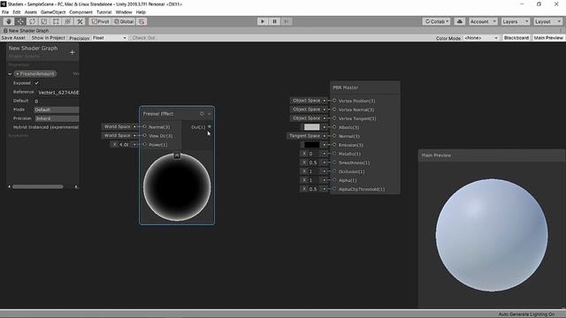Click the PBR Master Albedo(3) port

point(334,127)
